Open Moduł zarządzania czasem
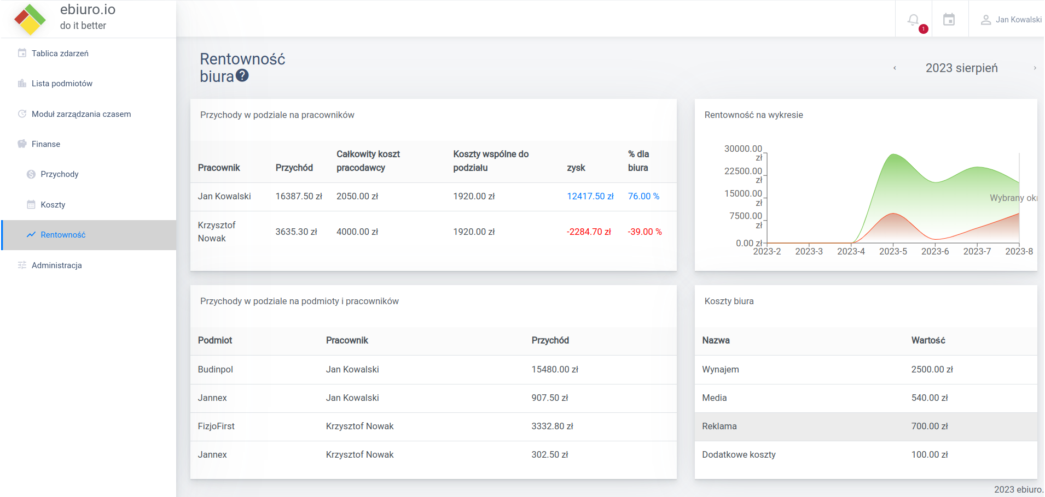 pos(81,114)
